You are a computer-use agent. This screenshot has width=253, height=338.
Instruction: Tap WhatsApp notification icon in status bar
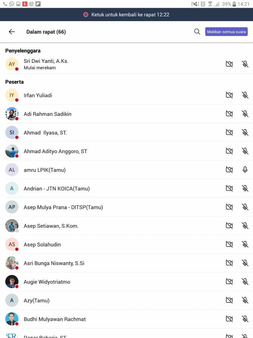(12, 4)
